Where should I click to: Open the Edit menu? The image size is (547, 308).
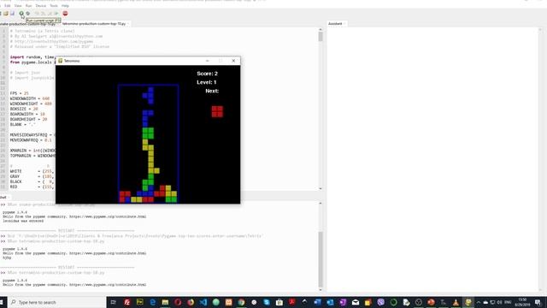pyautogui.click(x=8, y=6)
